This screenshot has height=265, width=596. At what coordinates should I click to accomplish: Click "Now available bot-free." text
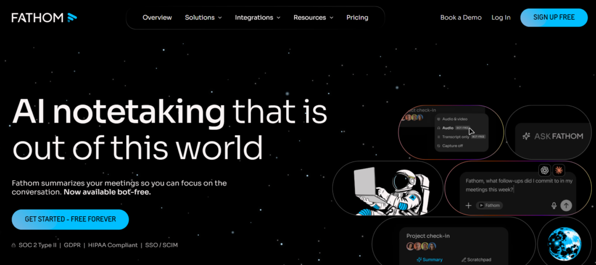pyautogui.click(x=107, y=192)
